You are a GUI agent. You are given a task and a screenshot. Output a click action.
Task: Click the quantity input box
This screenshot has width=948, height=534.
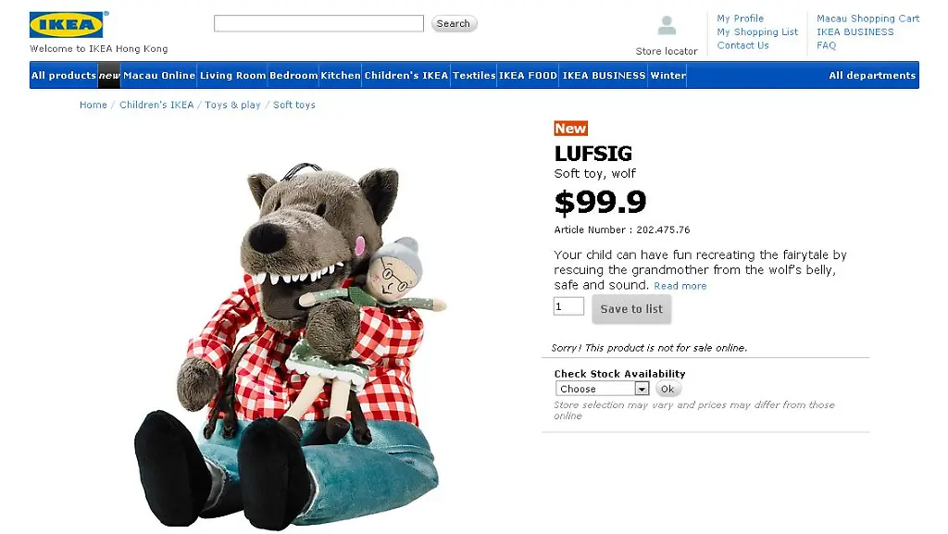[x=568, y=306]
